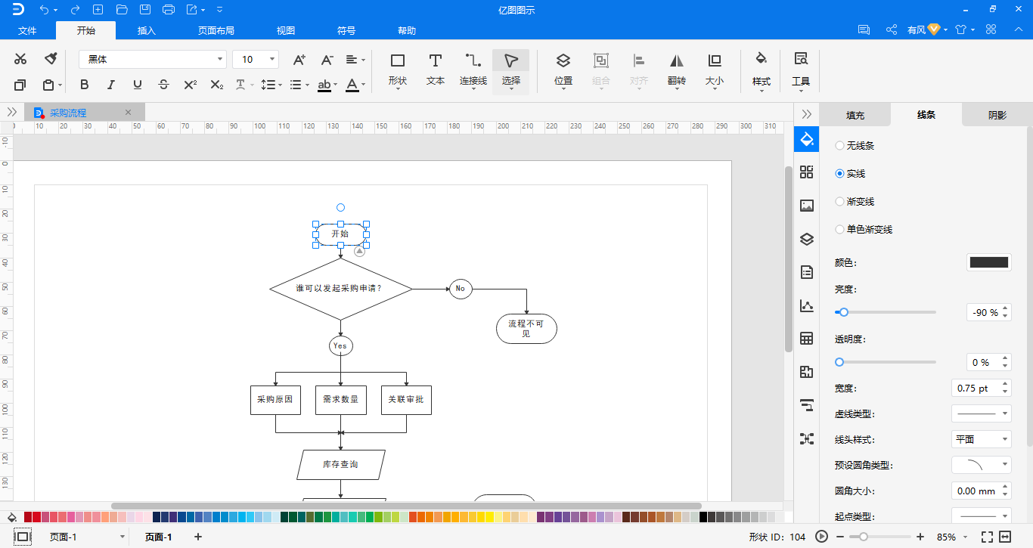Switch to the 填充 fill tab
The width and height of the screenshot is (1033, 548).
point(855,116)
